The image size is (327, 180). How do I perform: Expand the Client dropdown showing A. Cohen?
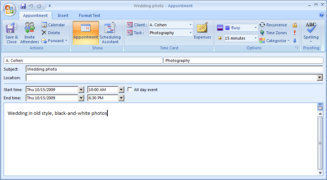190,25
